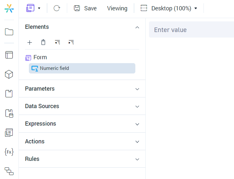Click the Save button
The height and width of the screenshot is (179, 234).
pyautogui.click(x=85, y=8)
